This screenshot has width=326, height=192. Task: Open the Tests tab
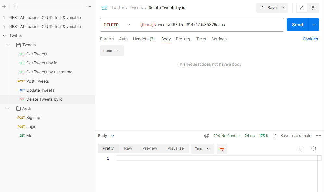click(201, 39)
